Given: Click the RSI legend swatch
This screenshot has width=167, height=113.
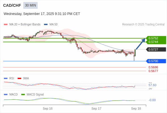Looking at the screenshot, I should (x=6, y=79).
